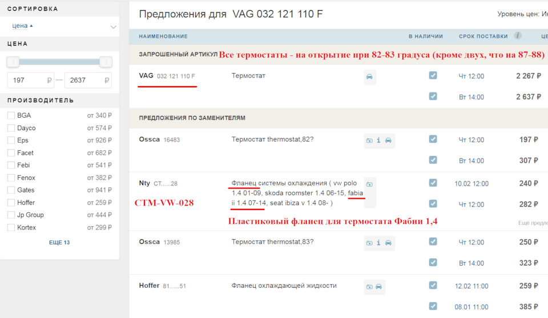Image resolution: width=548 pixels, height=318 pixels.
Task: Select the Kortex manufacturer checkbox
Action: point(11,227)
